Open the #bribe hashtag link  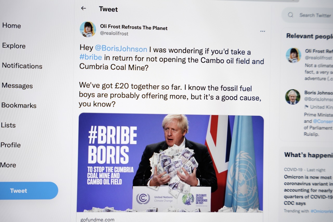click(x=91, y=57)
